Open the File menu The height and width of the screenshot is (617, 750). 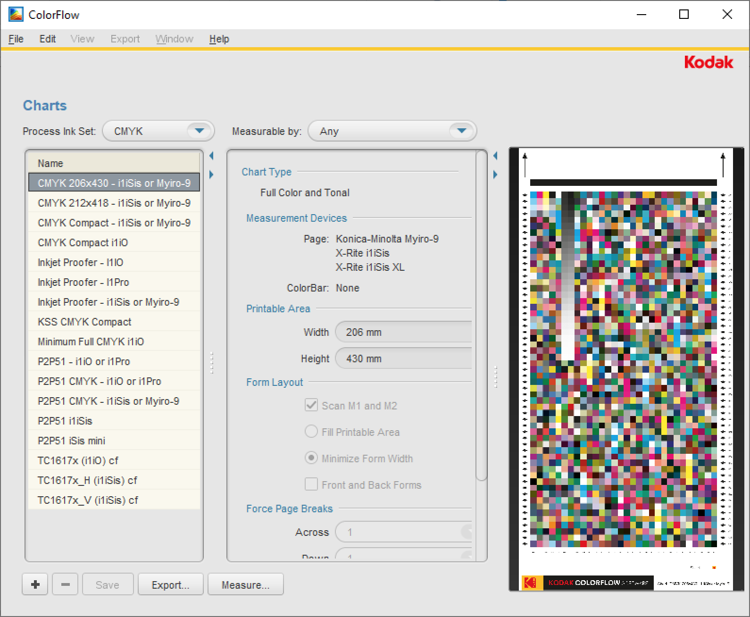coord(16,39)
